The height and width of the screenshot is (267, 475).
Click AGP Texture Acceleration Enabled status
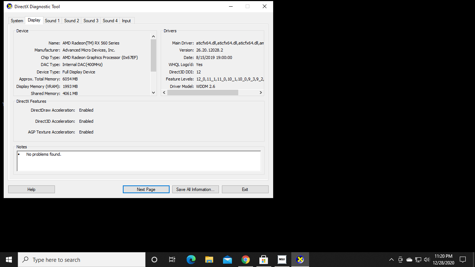pos(86,132)
